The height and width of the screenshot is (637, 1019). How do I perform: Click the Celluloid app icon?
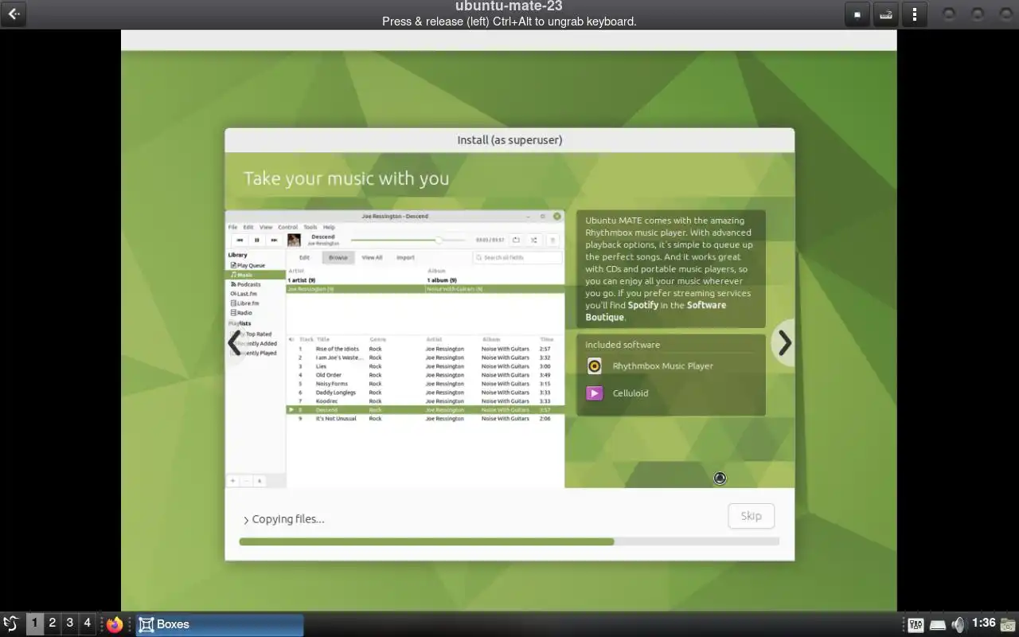tap(595, 393)
